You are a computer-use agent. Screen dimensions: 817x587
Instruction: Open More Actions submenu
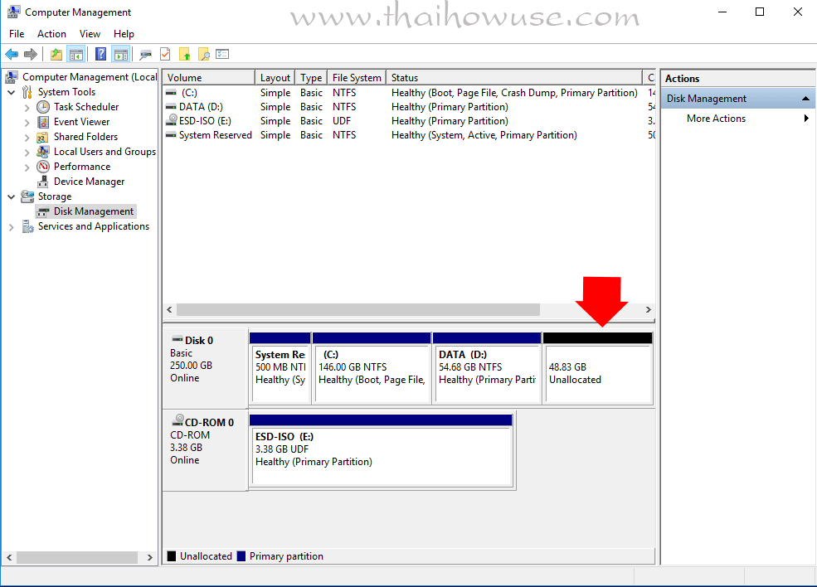[x=738, y=119]
